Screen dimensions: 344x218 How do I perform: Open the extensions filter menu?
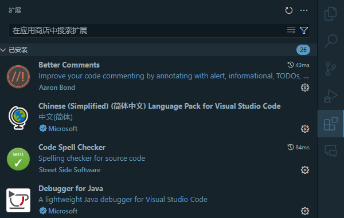pos(304,30)
